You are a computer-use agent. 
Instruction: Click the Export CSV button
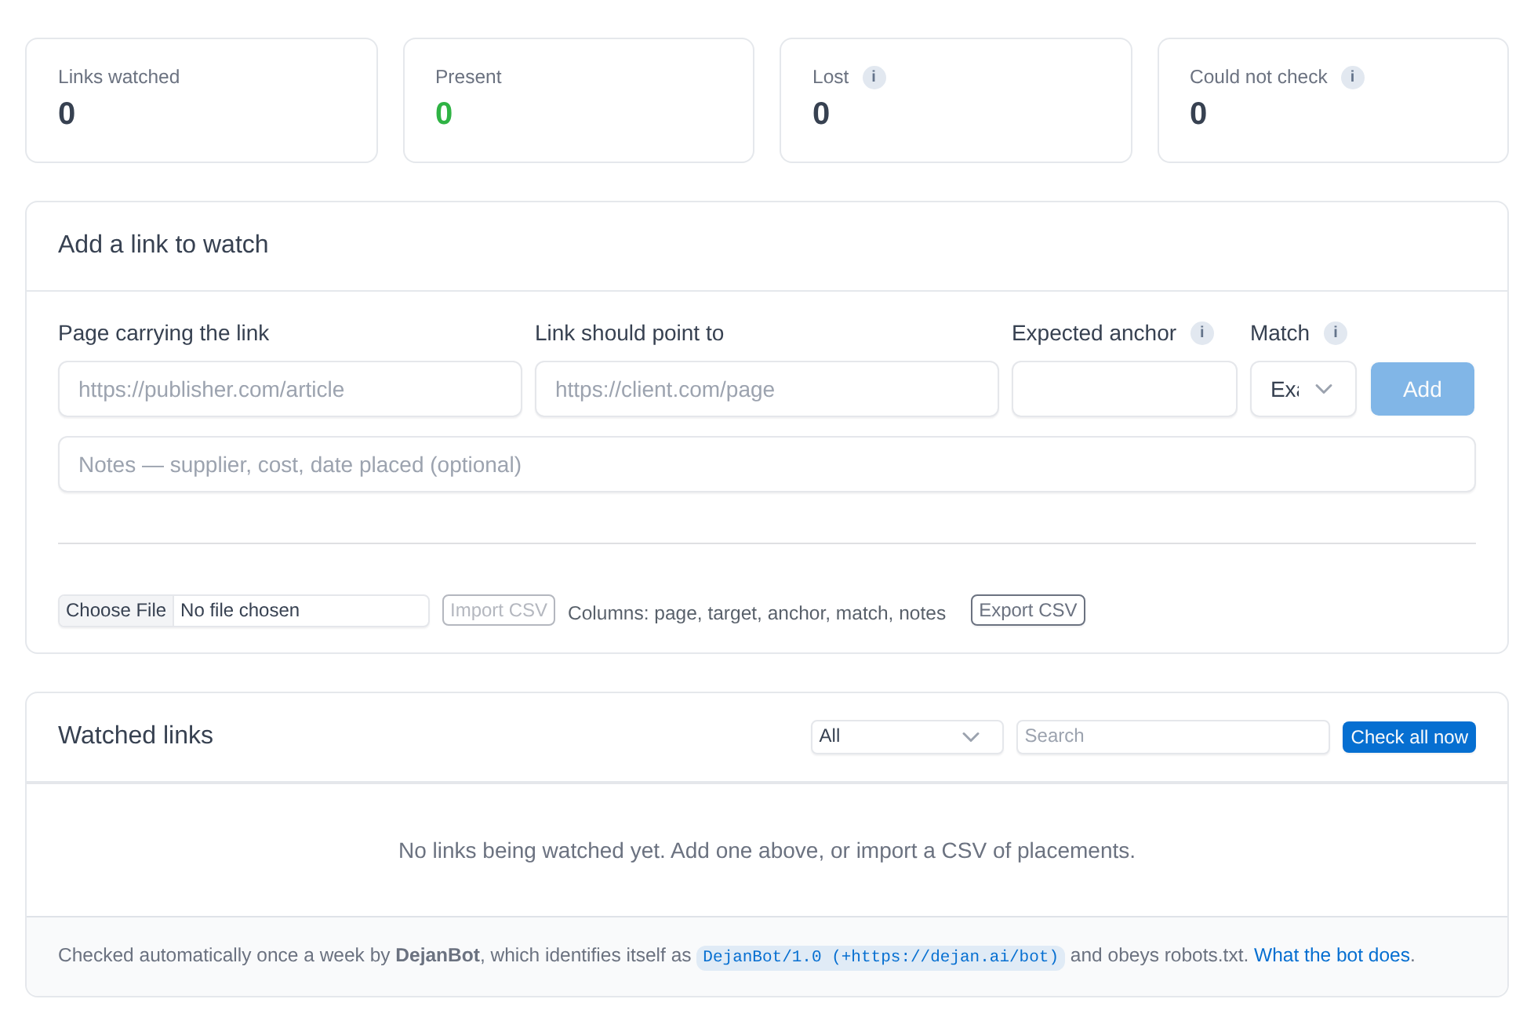click(x=1027, y=610)
